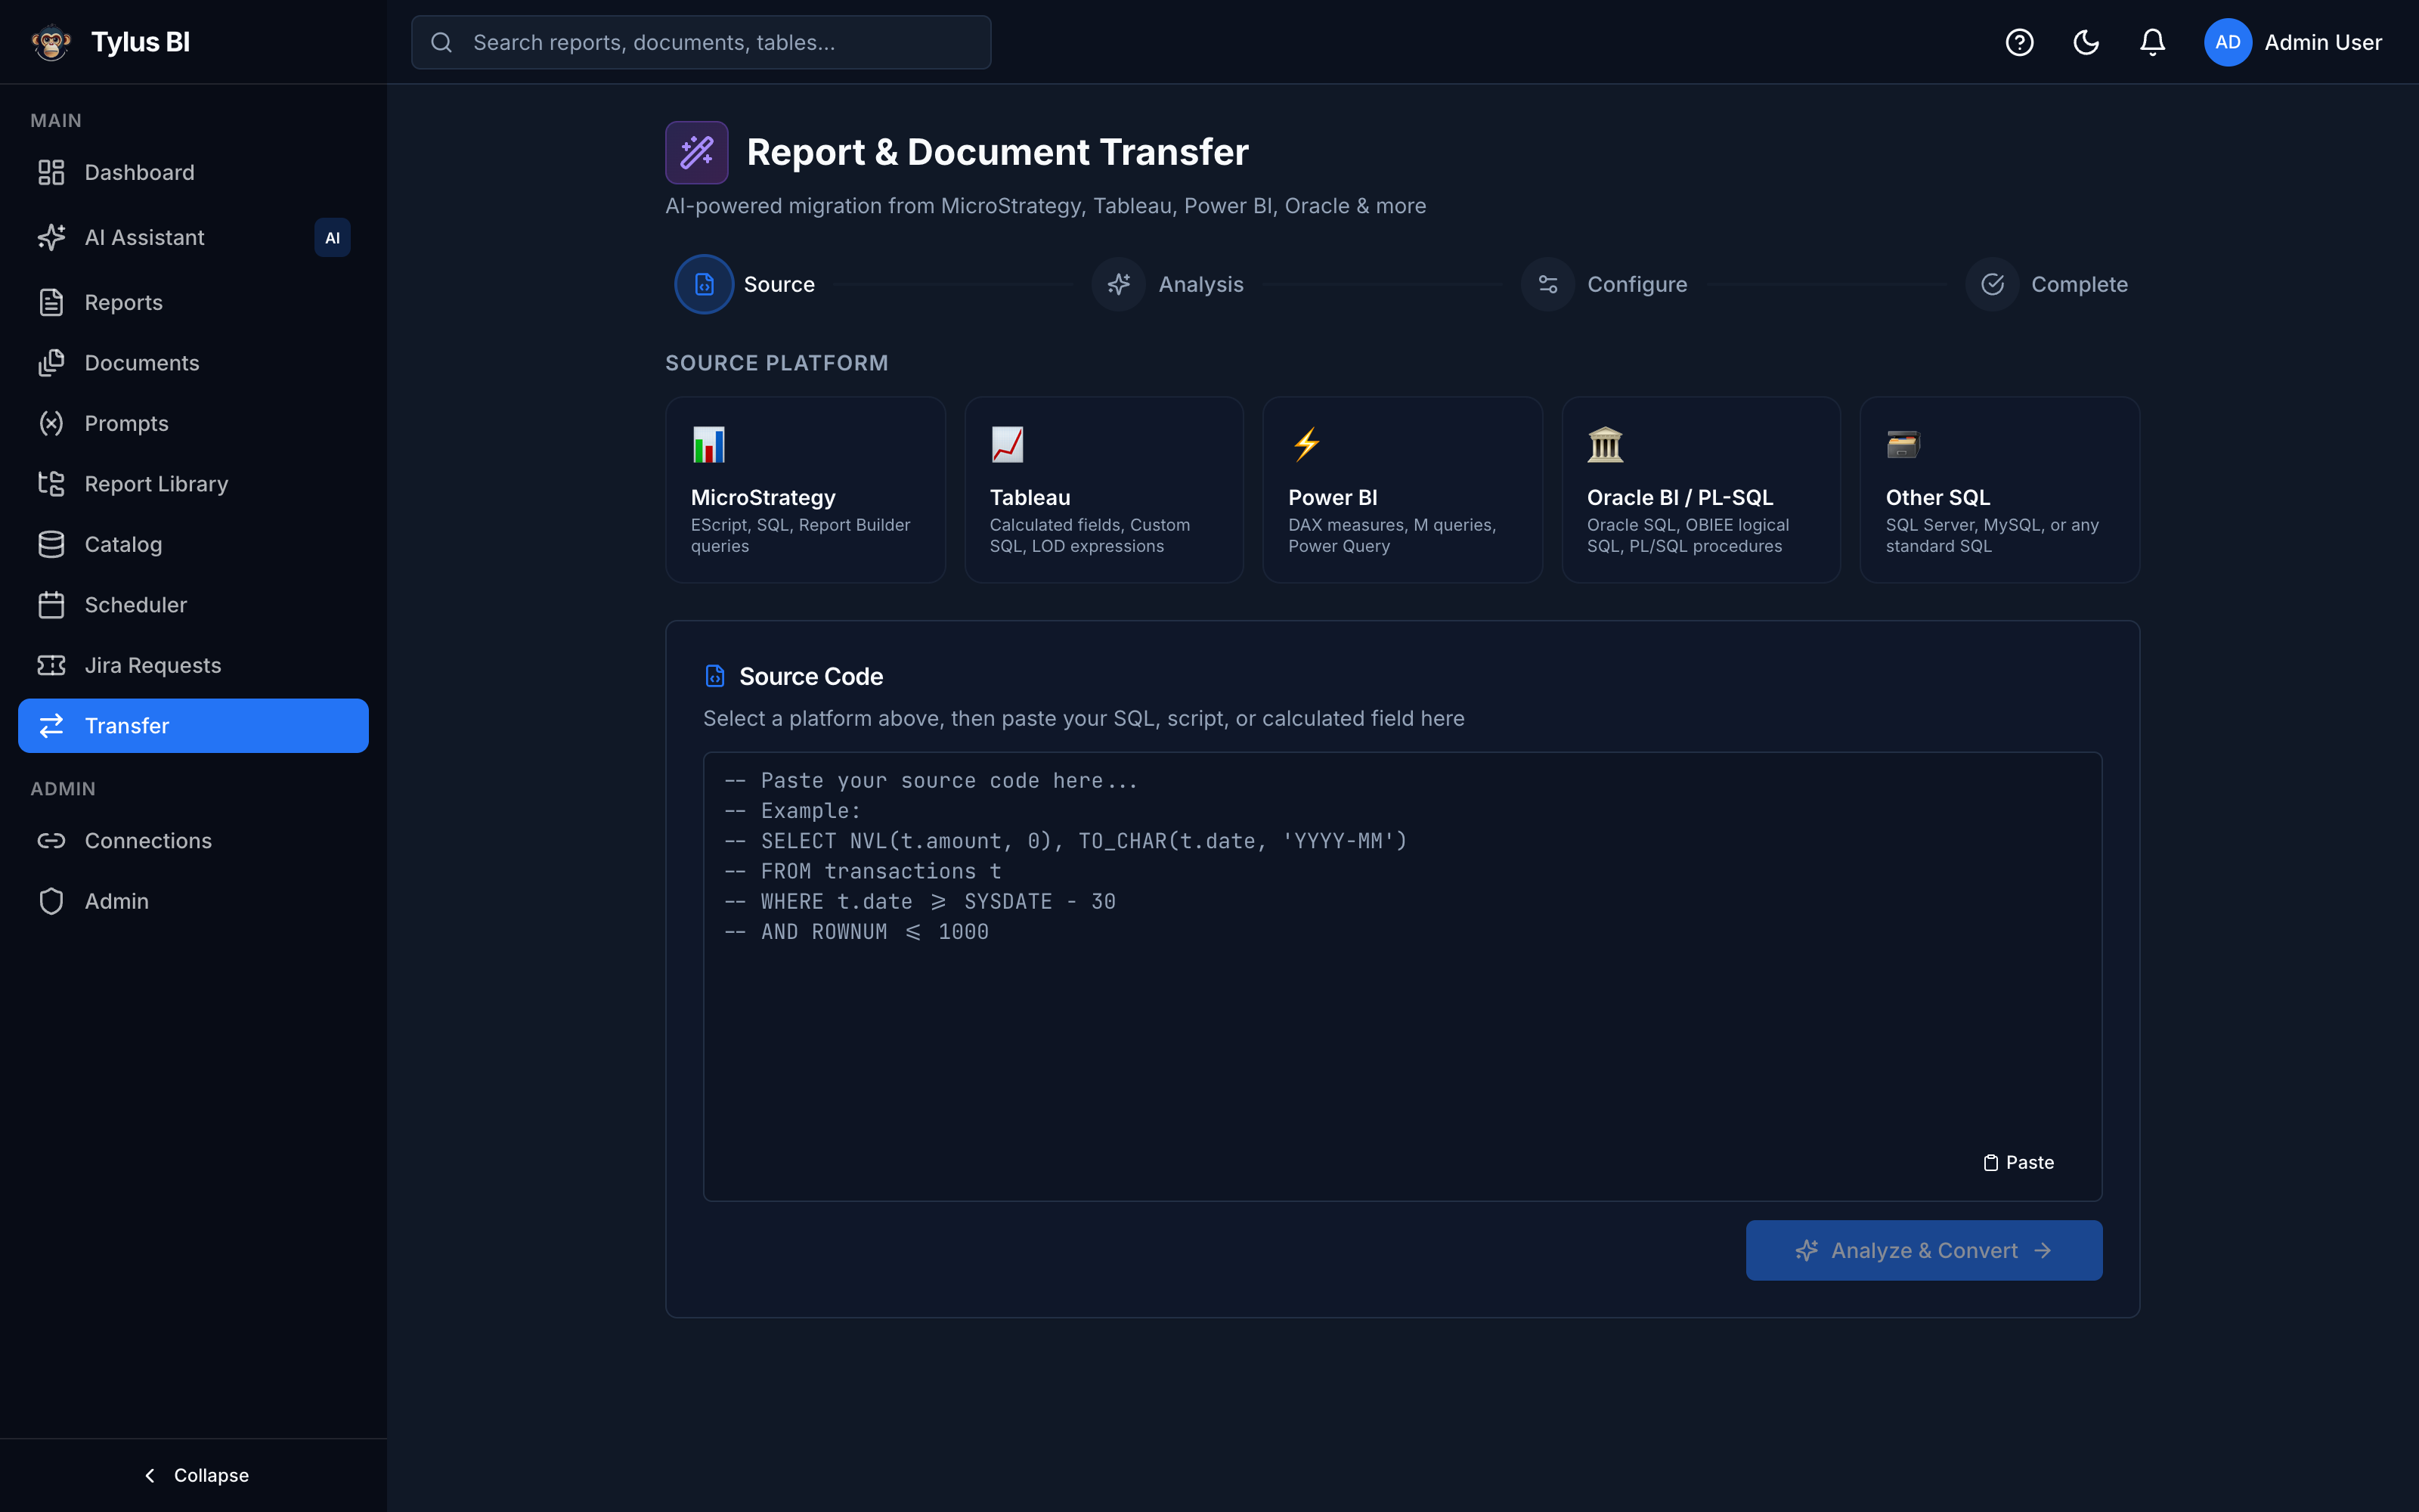
Task: Choose the Other SQL platform card
Action: (1999, 490)
